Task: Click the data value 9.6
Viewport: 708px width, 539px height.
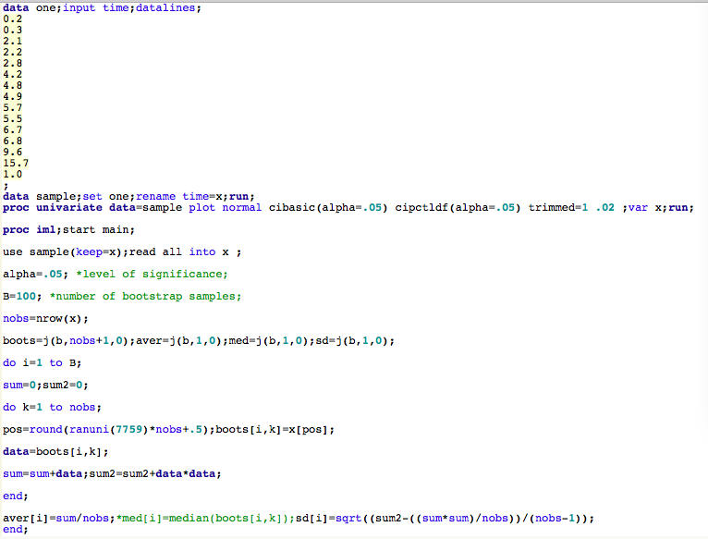Action: [12, 152]
